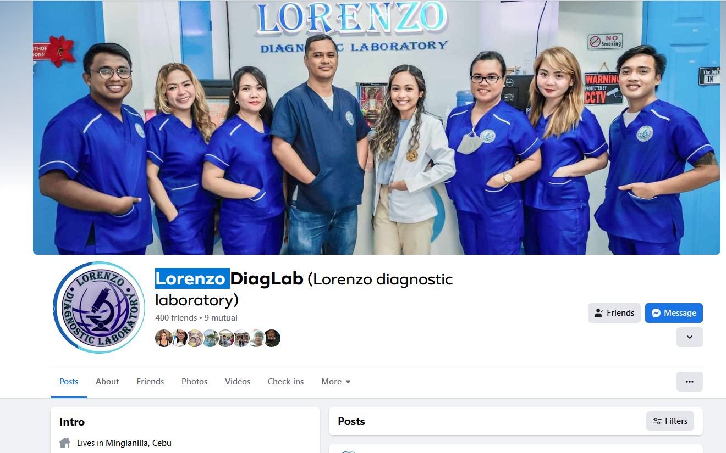Click the sliders icon on the Filters button

tap(657, 421)
